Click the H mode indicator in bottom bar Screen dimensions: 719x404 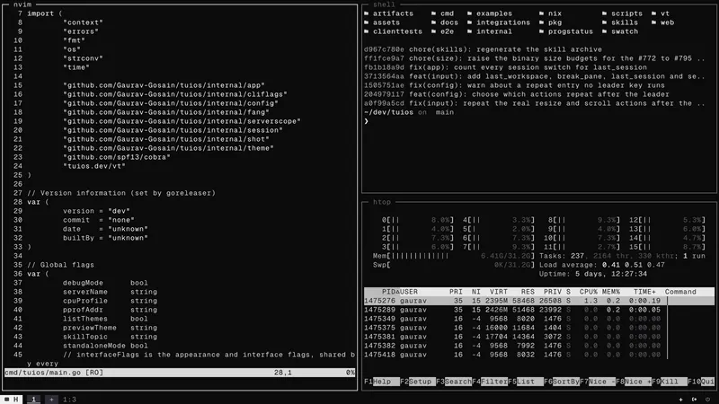tap(12, 400)
